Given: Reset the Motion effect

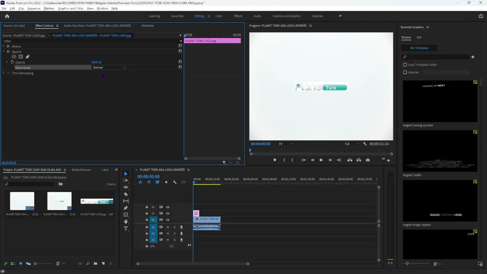Looking at the screenshot, I should click(x=180, y=46).
